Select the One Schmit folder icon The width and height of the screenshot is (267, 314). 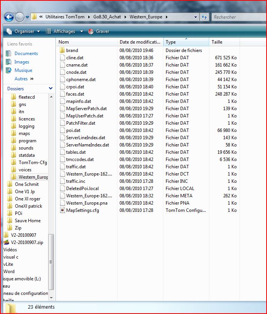10,184
